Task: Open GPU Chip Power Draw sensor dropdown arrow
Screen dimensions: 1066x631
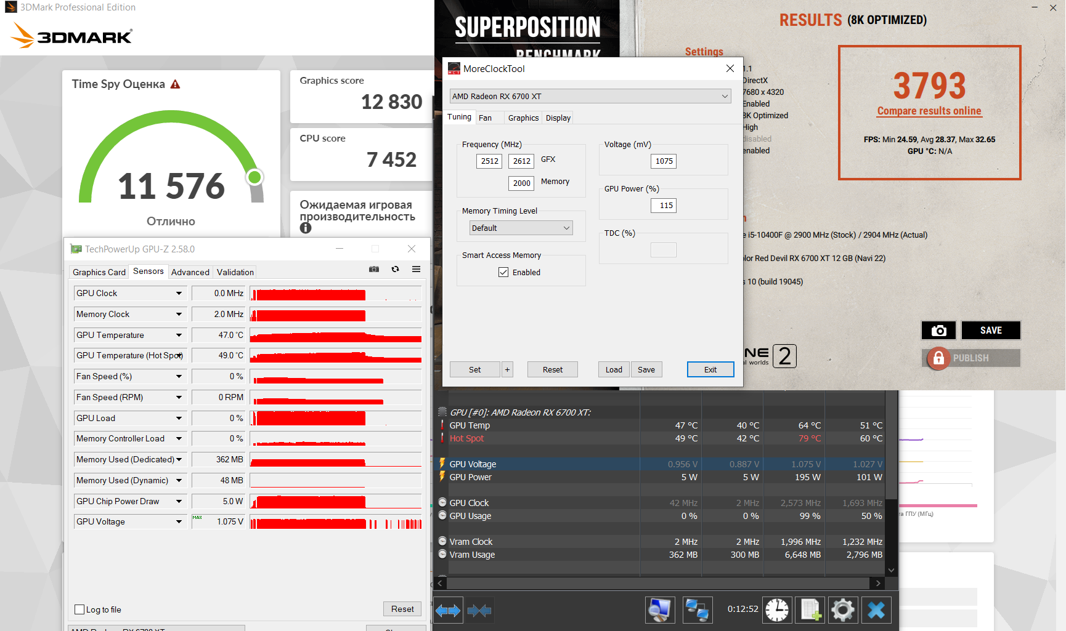Action: coord(179,502)
